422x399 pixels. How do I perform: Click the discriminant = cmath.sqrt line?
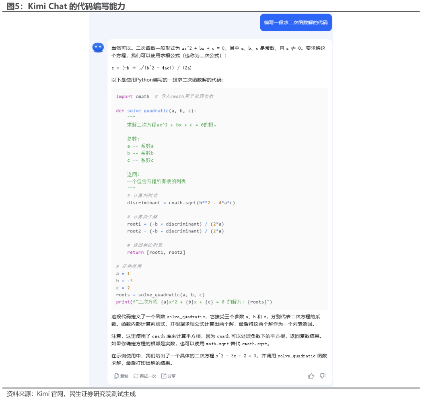click(x=181, y=203)
